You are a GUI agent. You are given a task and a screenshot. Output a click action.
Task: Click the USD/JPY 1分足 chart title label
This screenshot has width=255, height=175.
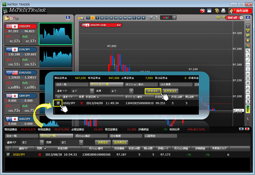(101, 25)
